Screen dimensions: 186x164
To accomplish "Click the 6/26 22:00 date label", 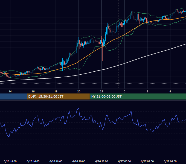I will click(x=101, y=161).
